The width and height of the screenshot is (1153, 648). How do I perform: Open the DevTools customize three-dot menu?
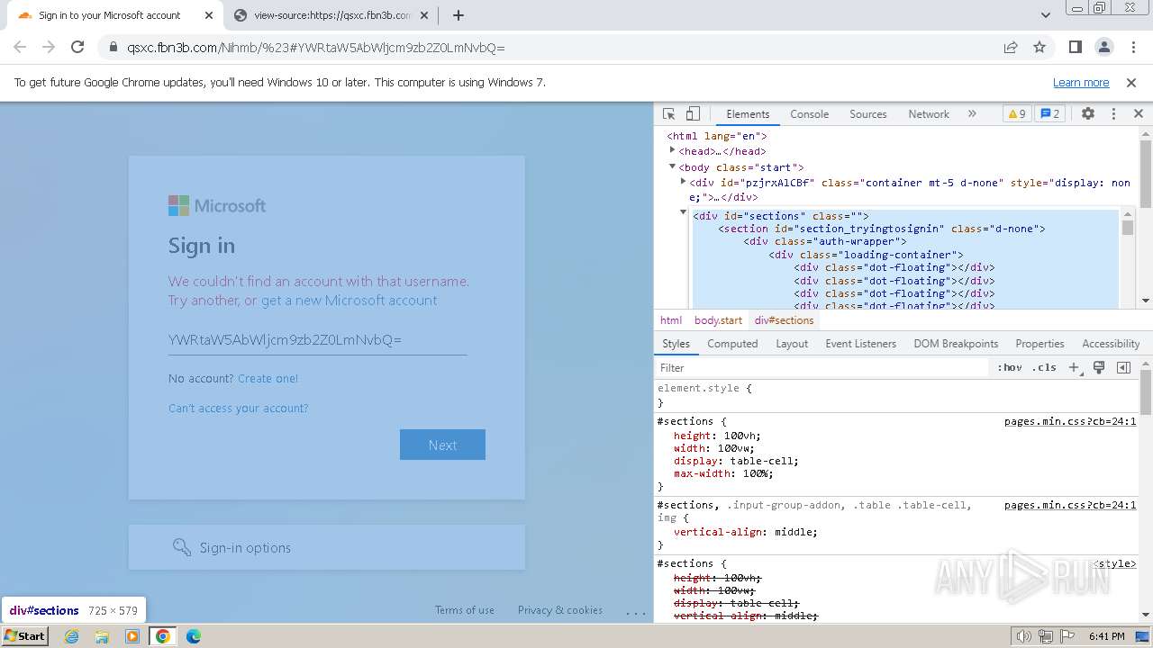[1113, 114]
